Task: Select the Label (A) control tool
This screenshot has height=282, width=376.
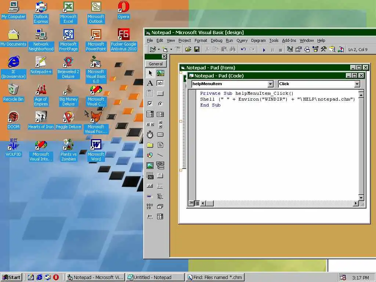Action: pyautogui.click(x=150, y=83)
